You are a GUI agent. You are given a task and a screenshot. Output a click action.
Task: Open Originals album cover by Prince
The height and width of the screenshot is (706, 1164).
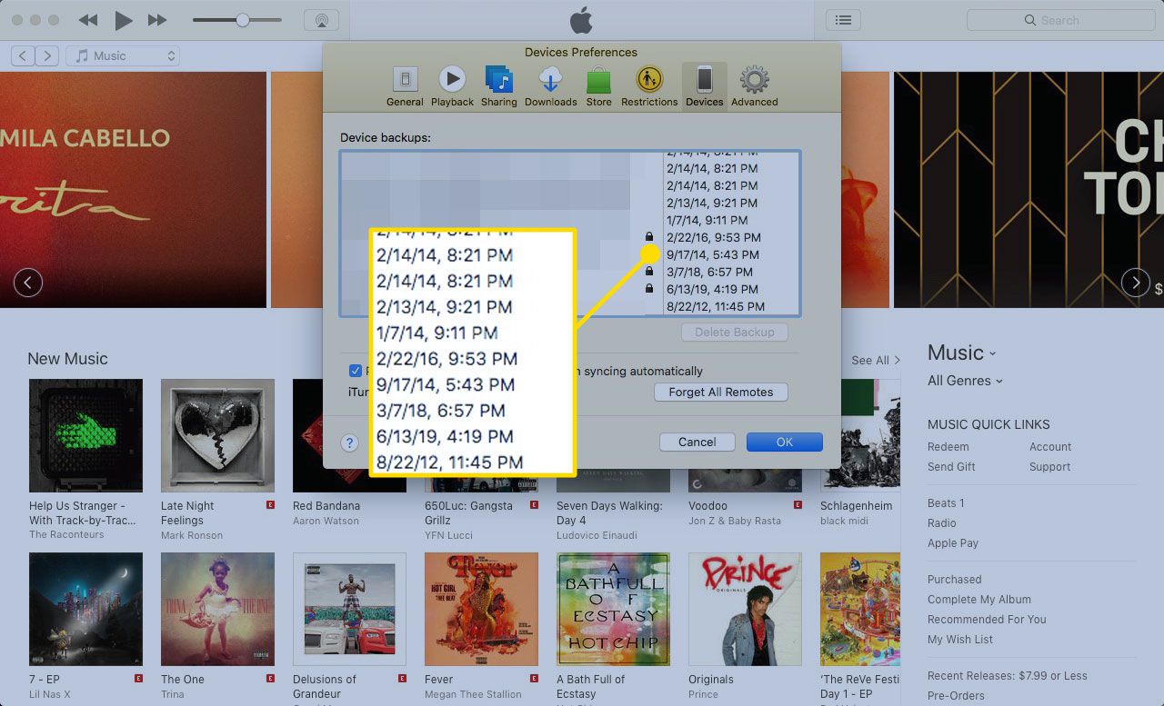coord(745,609)
